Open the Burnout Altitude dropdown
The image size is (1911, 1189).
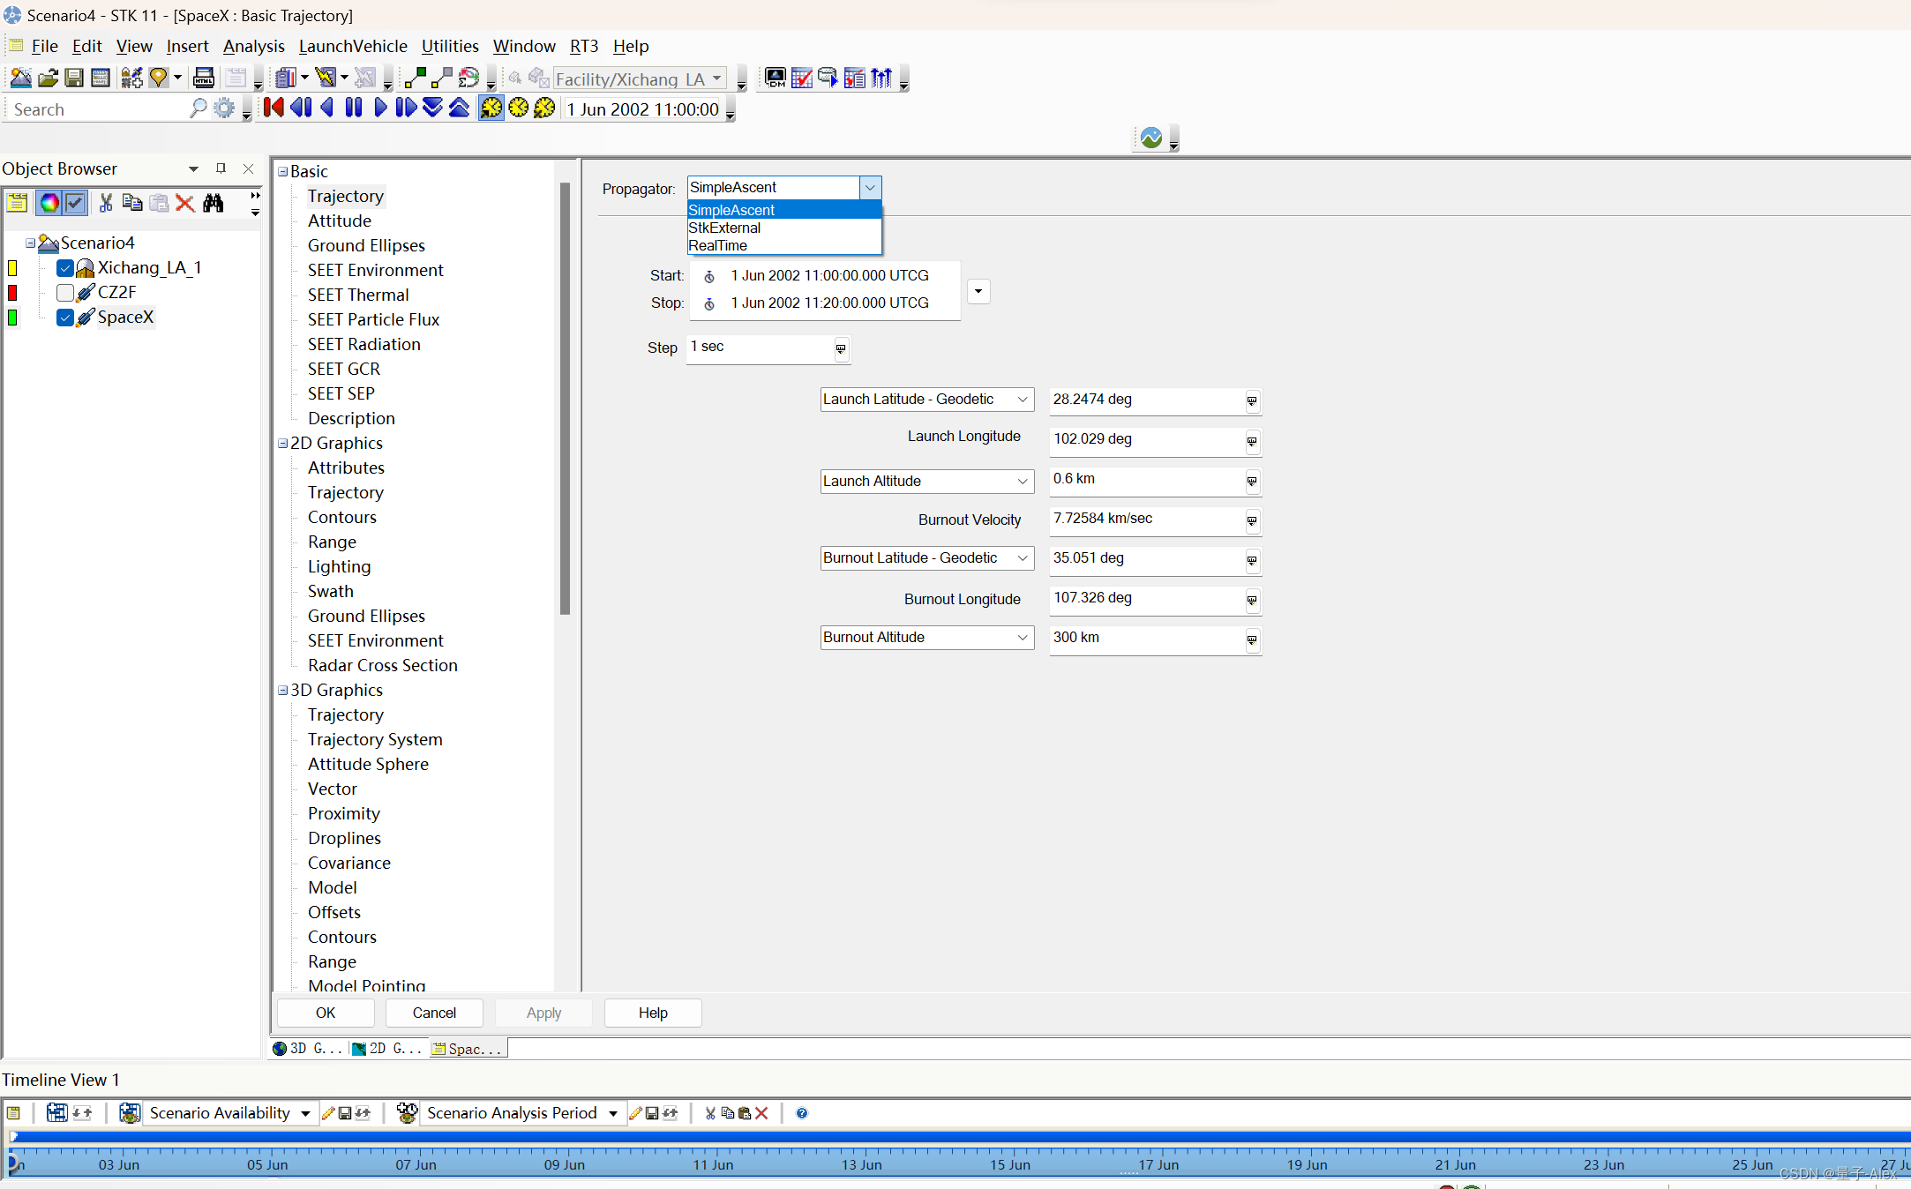pyautogui.click(x=1023, y=638)
